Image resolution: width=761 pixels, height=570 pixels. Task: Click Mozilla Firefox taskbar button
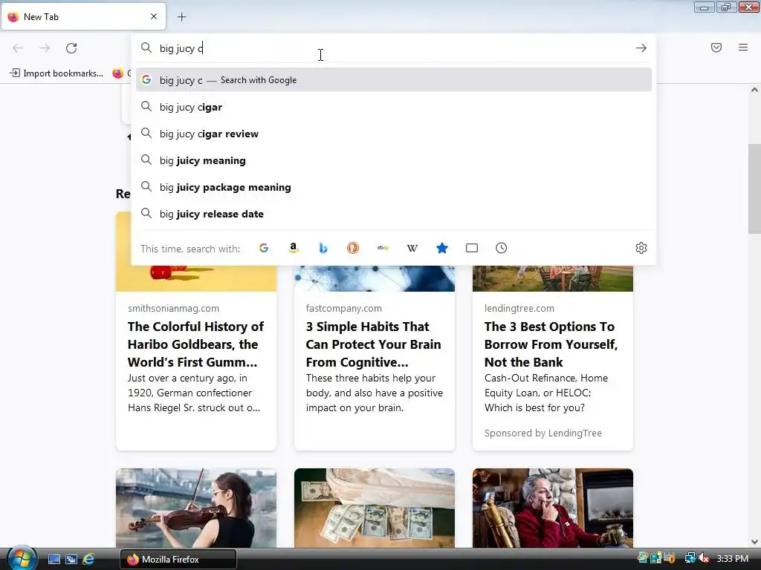tap(178, 560)
